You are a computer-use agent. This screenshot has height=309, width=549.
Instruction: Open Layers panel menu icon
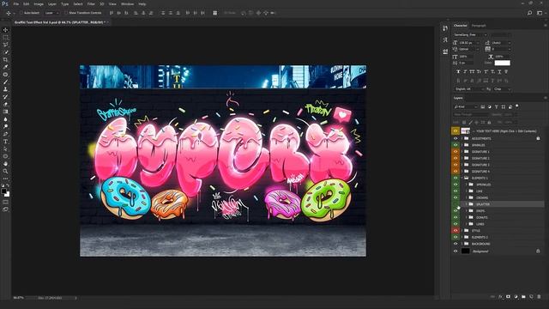point(546,98)
